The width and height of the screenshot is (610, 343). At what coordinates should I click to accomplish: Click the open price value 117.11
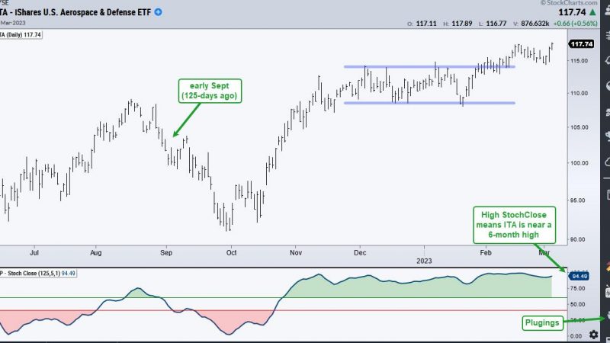(x=426, y=24)
